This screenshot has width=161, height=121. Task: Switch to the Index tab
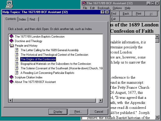click(23, 19)
